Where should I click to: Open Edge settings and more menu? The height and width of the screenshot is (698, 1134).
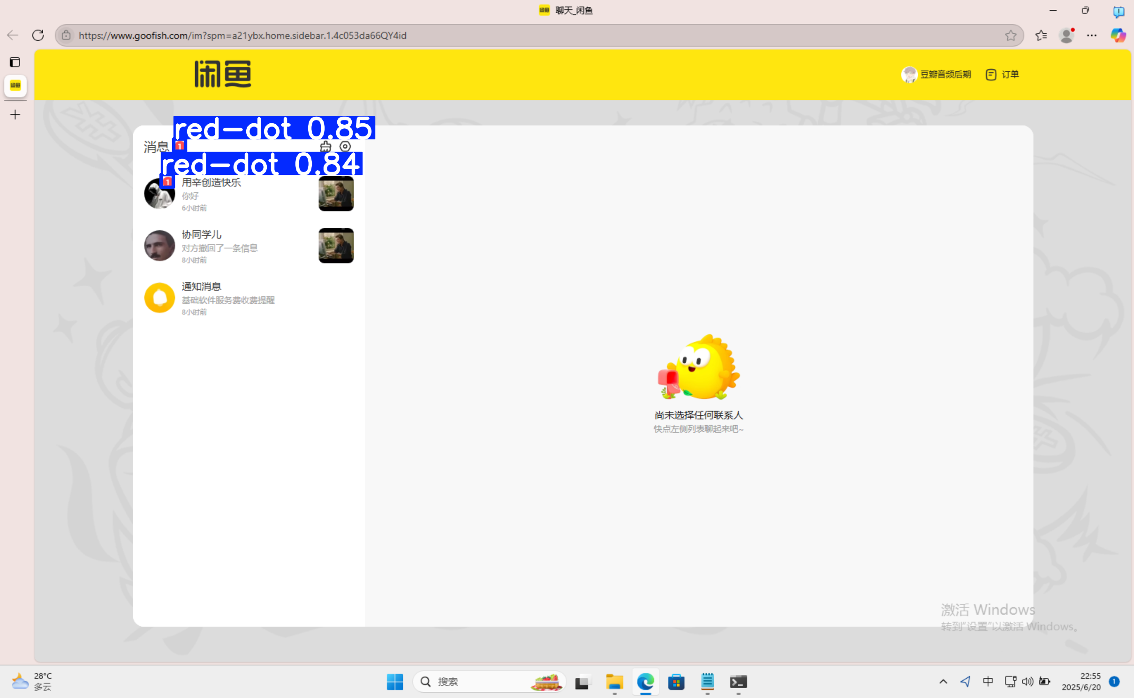(1092, 36)
